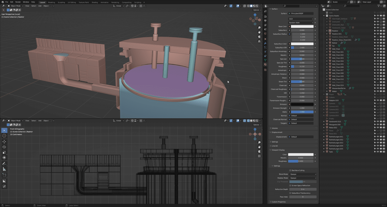Open the Texture properties checkerboard tab

[x=265, y=70]
